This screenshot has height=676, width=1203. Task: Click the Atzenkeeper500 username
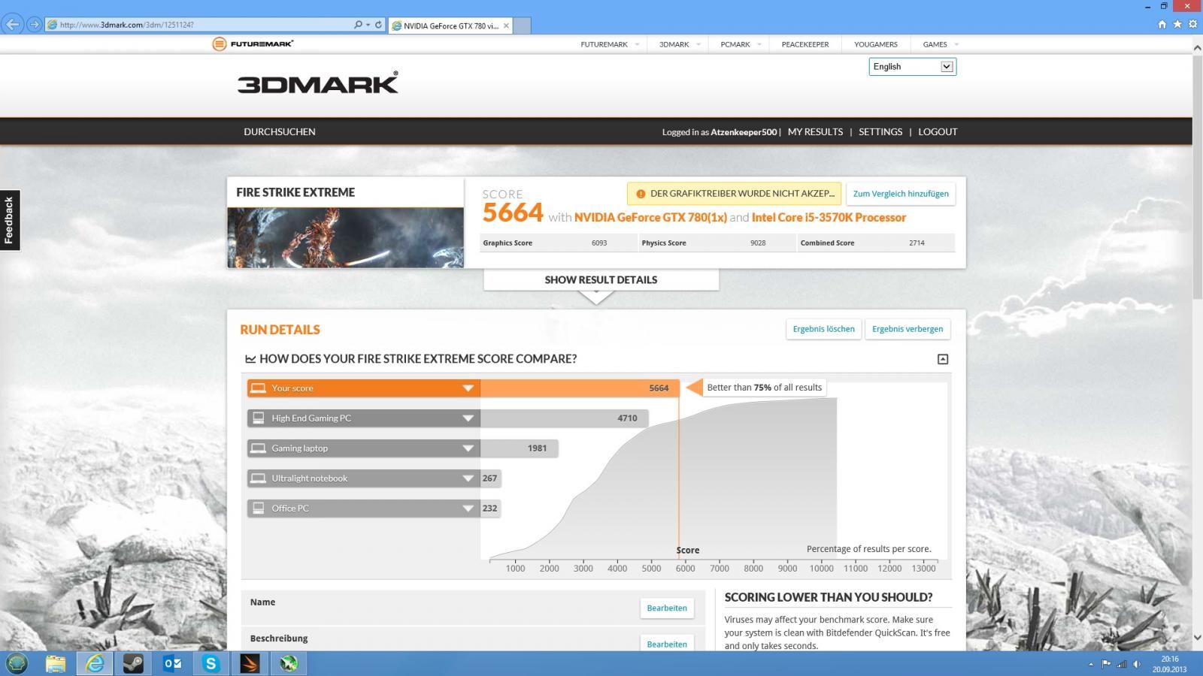pos(744,132)
